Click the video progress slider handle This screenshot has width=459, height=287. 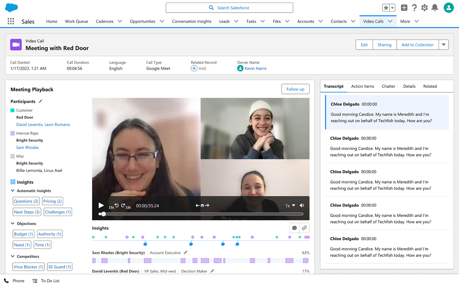(x=104, y=214)
